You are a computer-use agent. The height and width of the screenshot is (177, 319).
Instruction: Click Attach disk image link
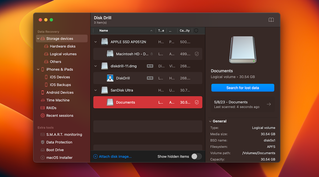pos(115,157)
